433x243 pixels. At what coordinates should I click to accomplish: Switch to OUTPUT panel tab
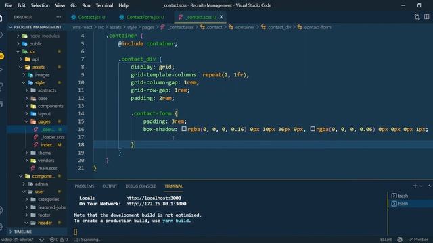[x=110, y=186]
